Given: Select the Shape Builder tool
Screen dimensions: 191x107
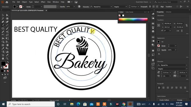Looking at the screenshot, I should [3, 42].
